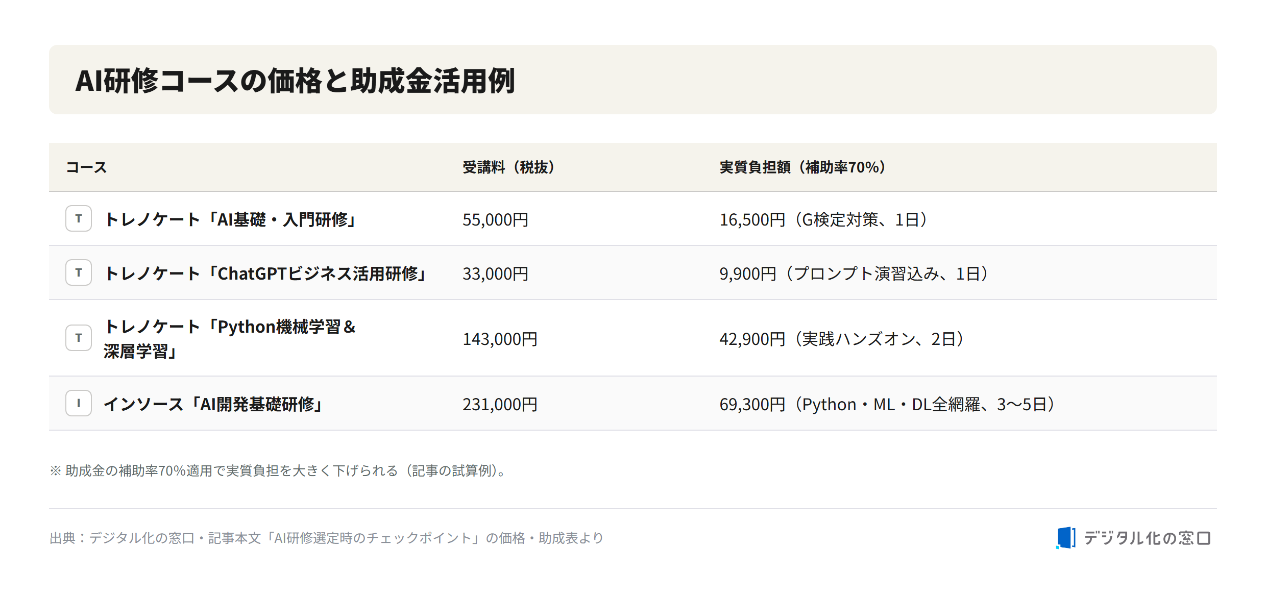The height and width of the screenshot is (597, 1266).
Task: Click the 実質負担額（補助率70%） column header
Action: [802, 167]
